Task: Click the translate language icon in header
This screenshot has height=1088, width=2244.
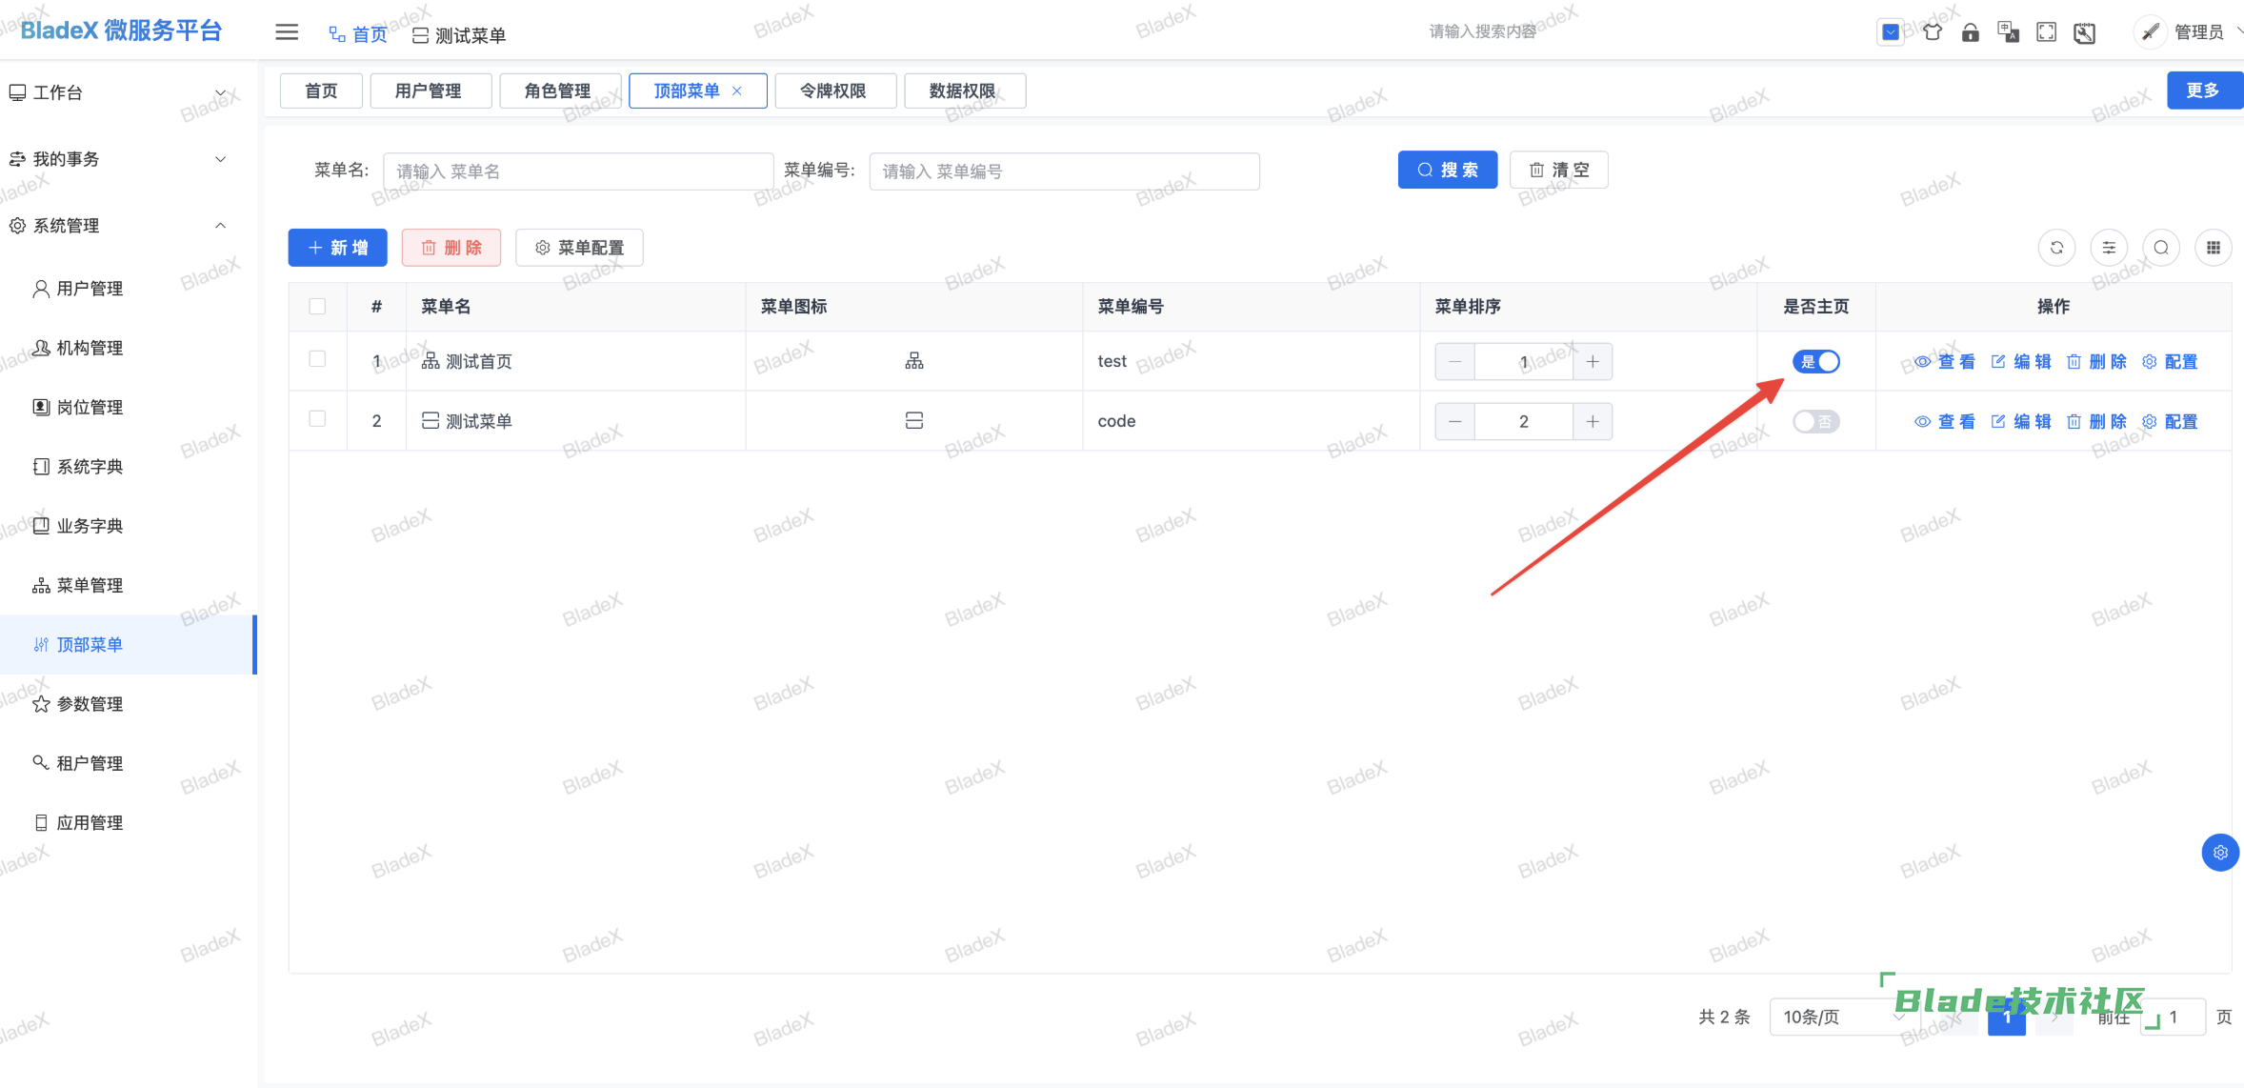Action: click(x=2008, y=32)
